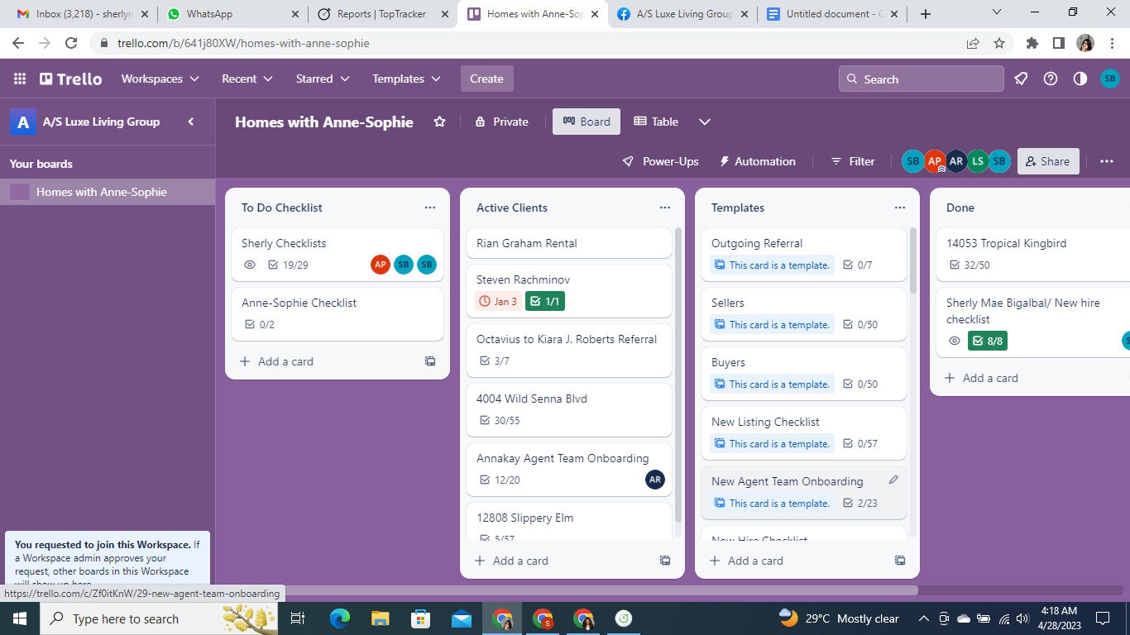Open the Trello theme switcher icon
The height and width of the screenshot is (635, 1130).
point(1080,79)
